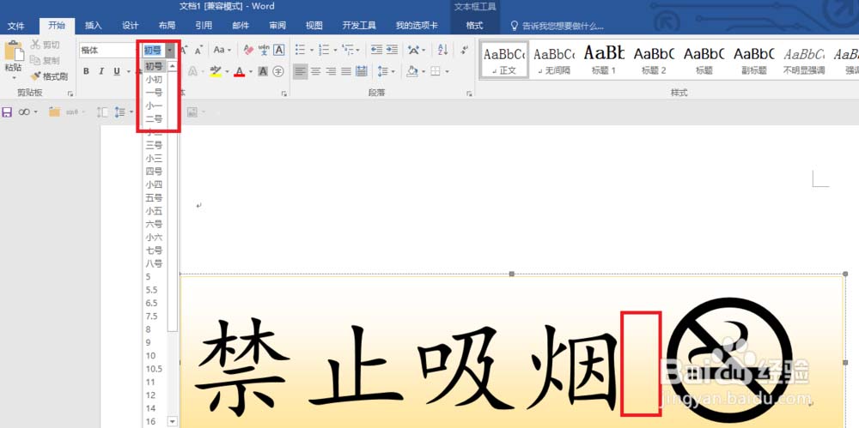The image size is (859, 428).
Task: Click line spacing icon in quick toolbar
Action: pyautogui.click(x=120, y=112)
